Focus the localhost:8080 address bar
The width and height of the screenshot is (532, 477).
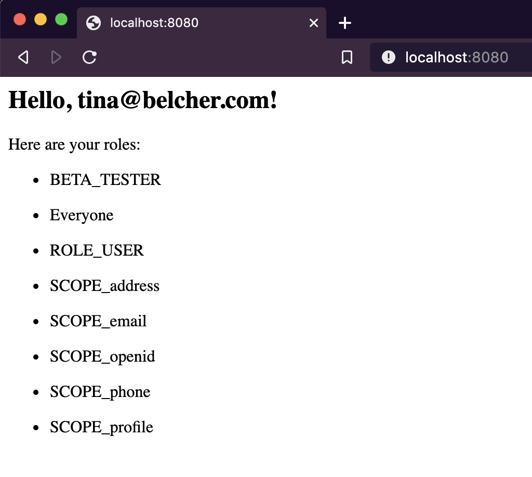point(456,57)
